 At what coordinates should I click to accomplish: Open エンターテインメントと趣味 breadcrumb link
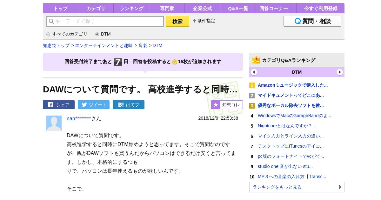pyautogui.click(x=104, y=45)
